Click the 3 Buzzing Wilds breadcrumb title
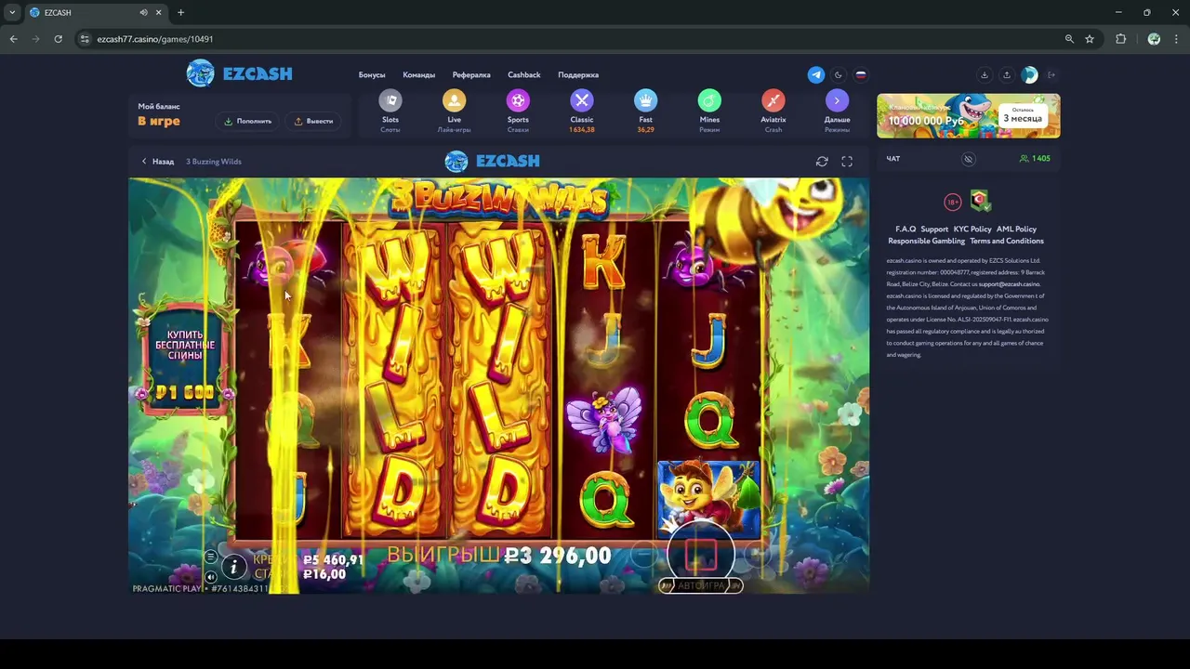 214,162
